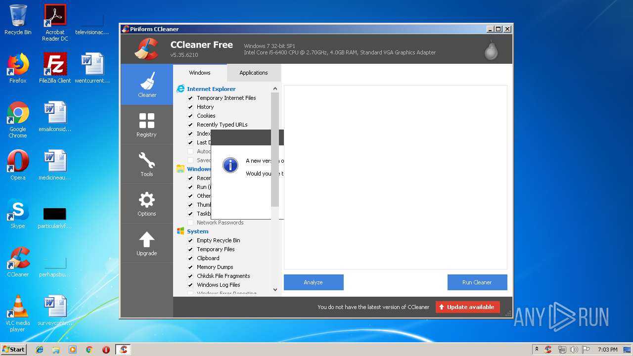Open Recycle Bin desktop icon
Viewport: 633px width, 356px height.
pos(18,20)
